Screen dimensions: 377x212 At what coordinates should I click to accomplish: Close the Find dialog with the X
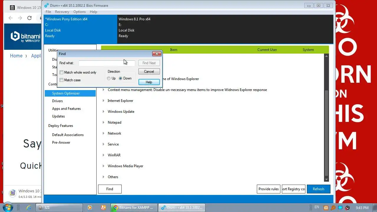coord(157,54)
